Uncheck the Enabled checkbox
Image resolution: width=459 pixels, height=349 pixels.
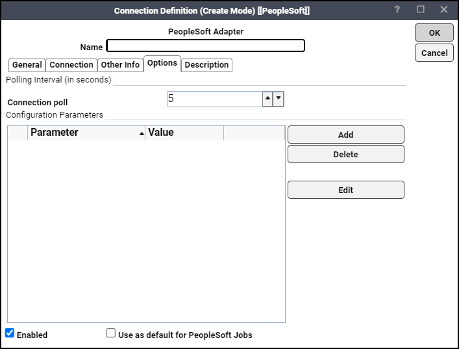click(x=10, y=333)
